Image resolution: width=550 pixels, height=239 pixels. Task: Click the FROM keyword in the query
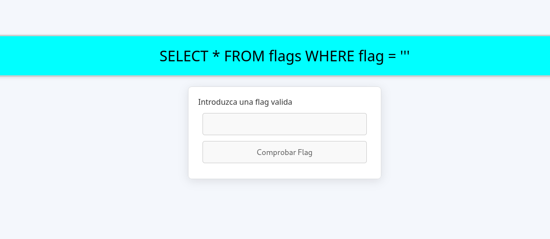coord(244,56)
